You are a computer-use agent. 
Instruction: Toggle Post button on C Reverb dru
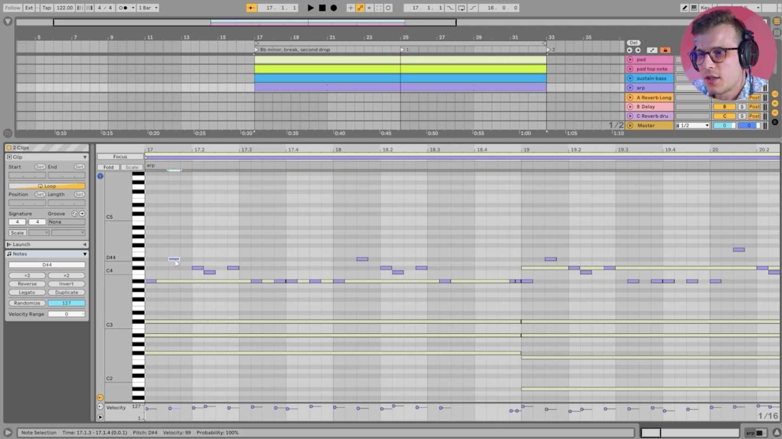tap(754, 116)
